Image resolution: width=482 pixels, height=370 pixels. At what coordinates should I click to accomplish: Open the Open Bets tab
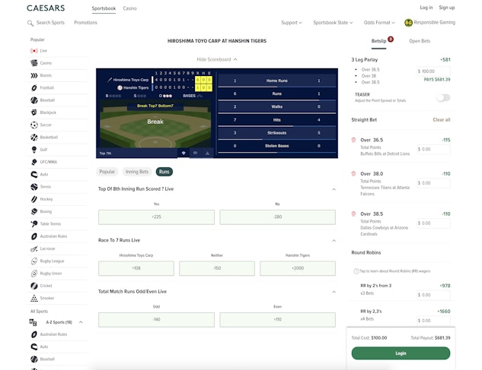click(420, 41)
